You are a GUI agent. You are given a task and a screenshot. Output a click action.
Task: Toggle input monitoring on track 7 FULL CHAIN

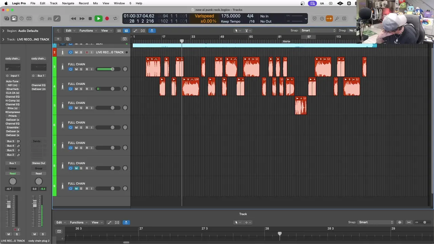[x=92, y=148]
